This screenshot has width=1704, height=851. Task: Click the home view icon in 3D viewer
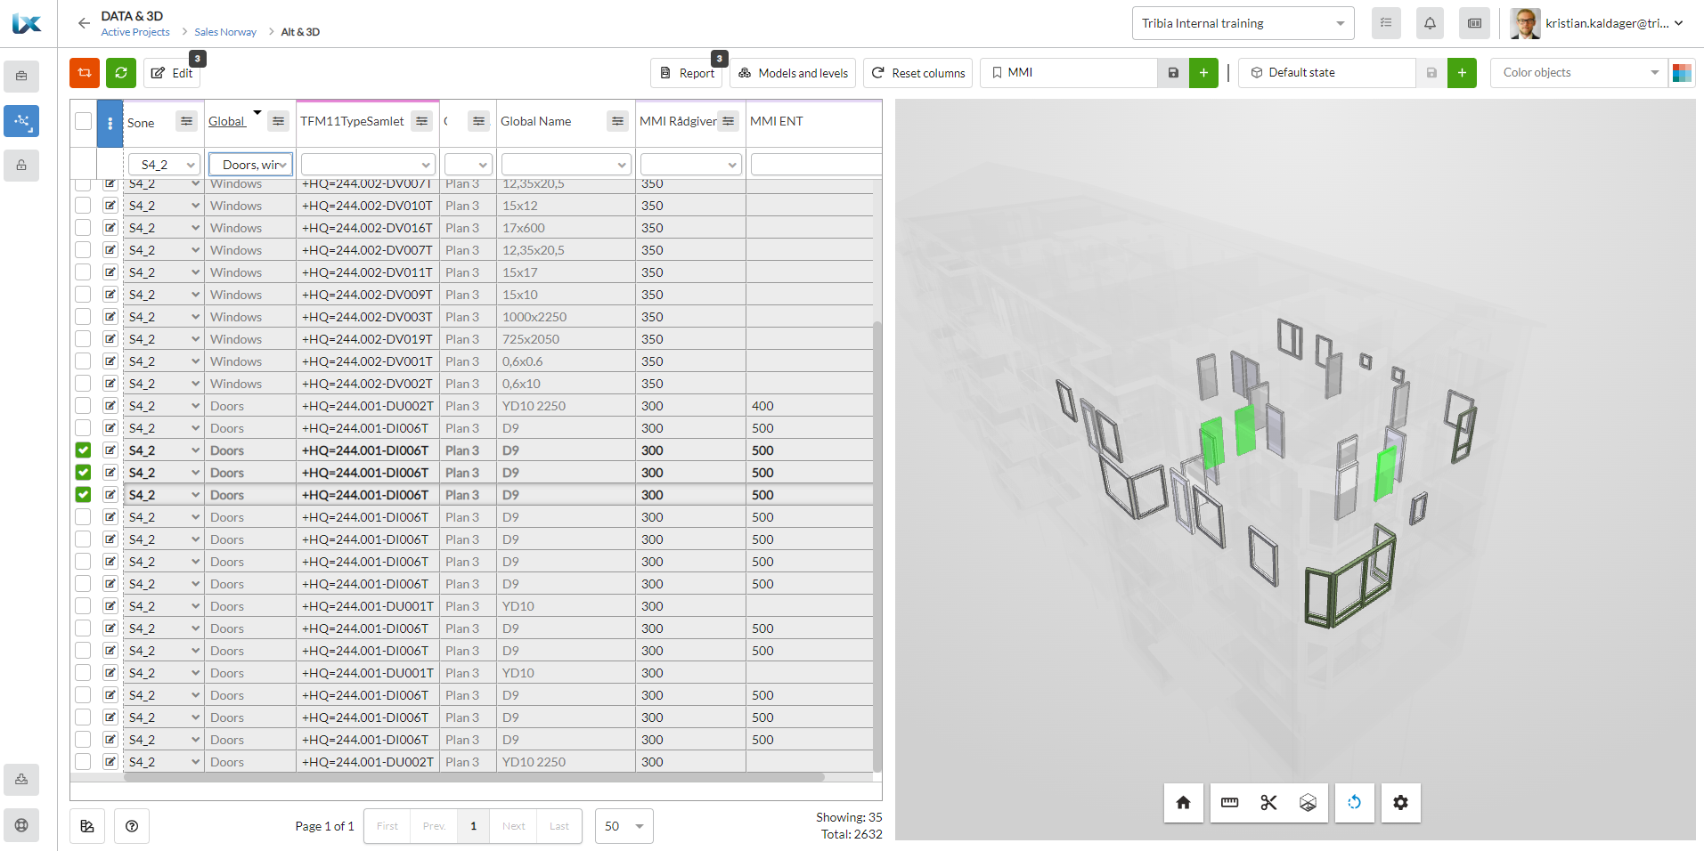[1183, 803]
